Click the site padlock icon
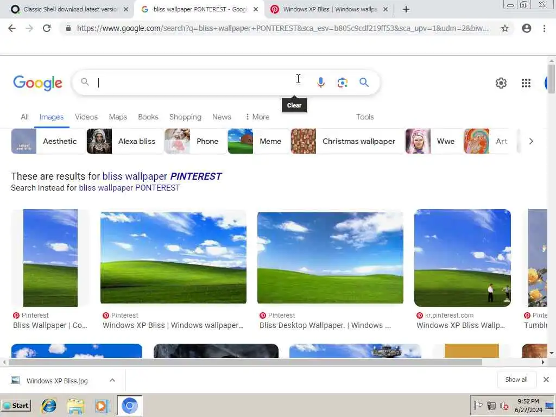 pyautogui.click(x=68, y=28)
